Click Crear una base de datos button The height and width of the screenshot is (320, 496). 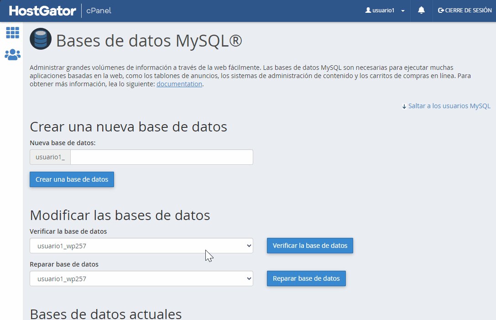point(72,179)
